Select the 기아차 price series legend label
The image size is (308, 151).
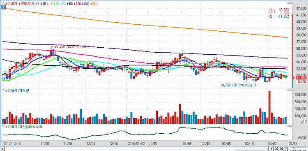pos(11,4)
